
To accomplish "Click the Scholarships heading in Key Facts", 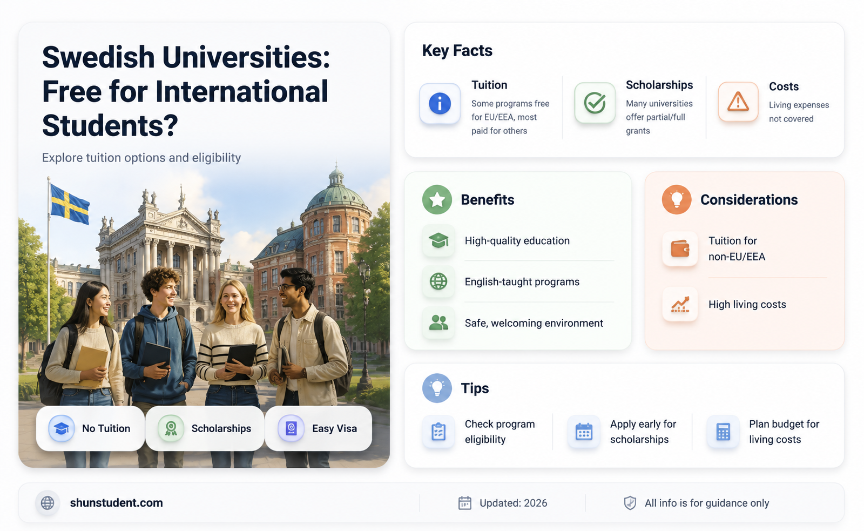I will (659, 85).
